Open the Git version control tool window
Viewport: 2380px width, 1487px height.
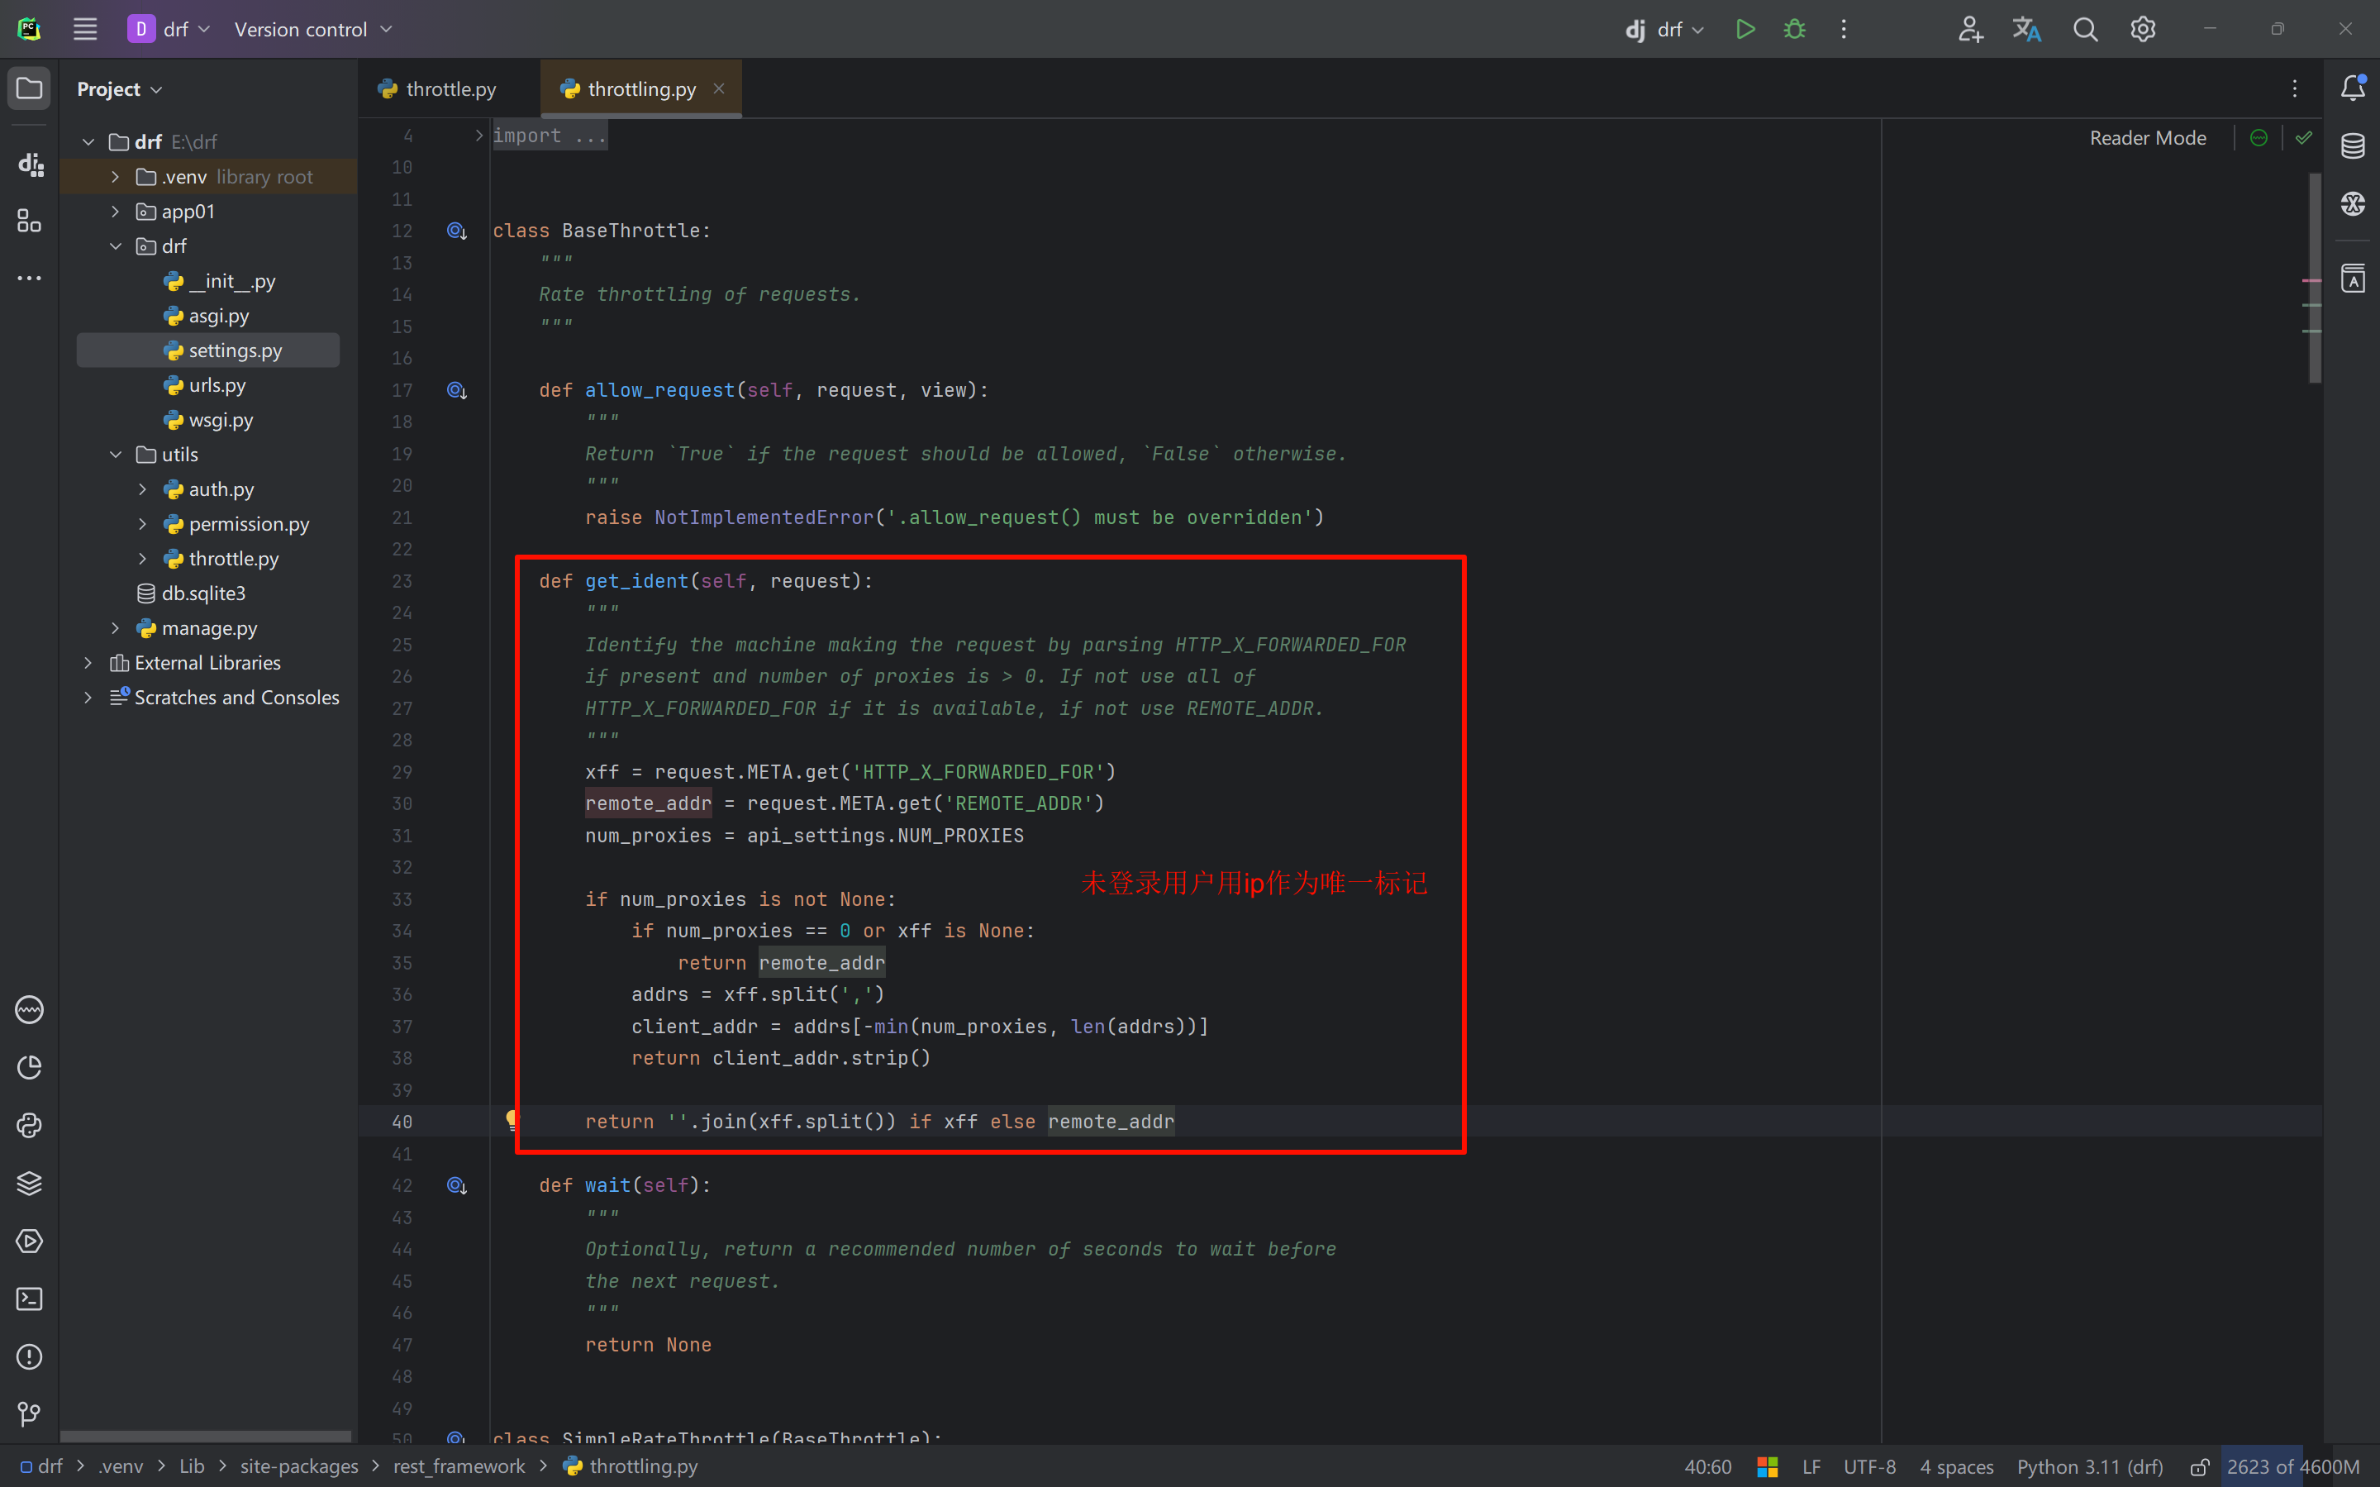30,1414
